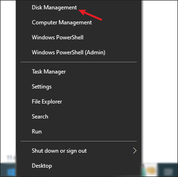The image size is (178, 177).
Task: Select the Search entry
Action: point(40,117)
